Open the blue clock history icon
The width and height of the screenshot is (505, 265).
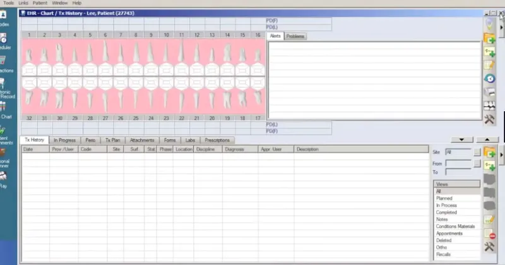click(490, 79)
